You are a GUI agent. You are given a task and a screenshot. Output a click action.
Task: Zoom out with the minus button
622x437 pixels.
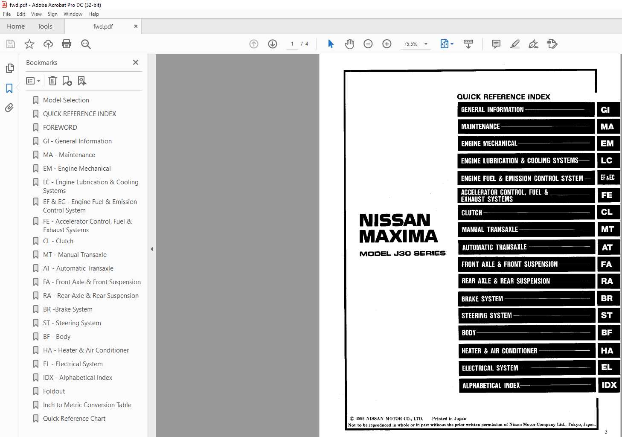pyautogui.click(x=368, y=44)
